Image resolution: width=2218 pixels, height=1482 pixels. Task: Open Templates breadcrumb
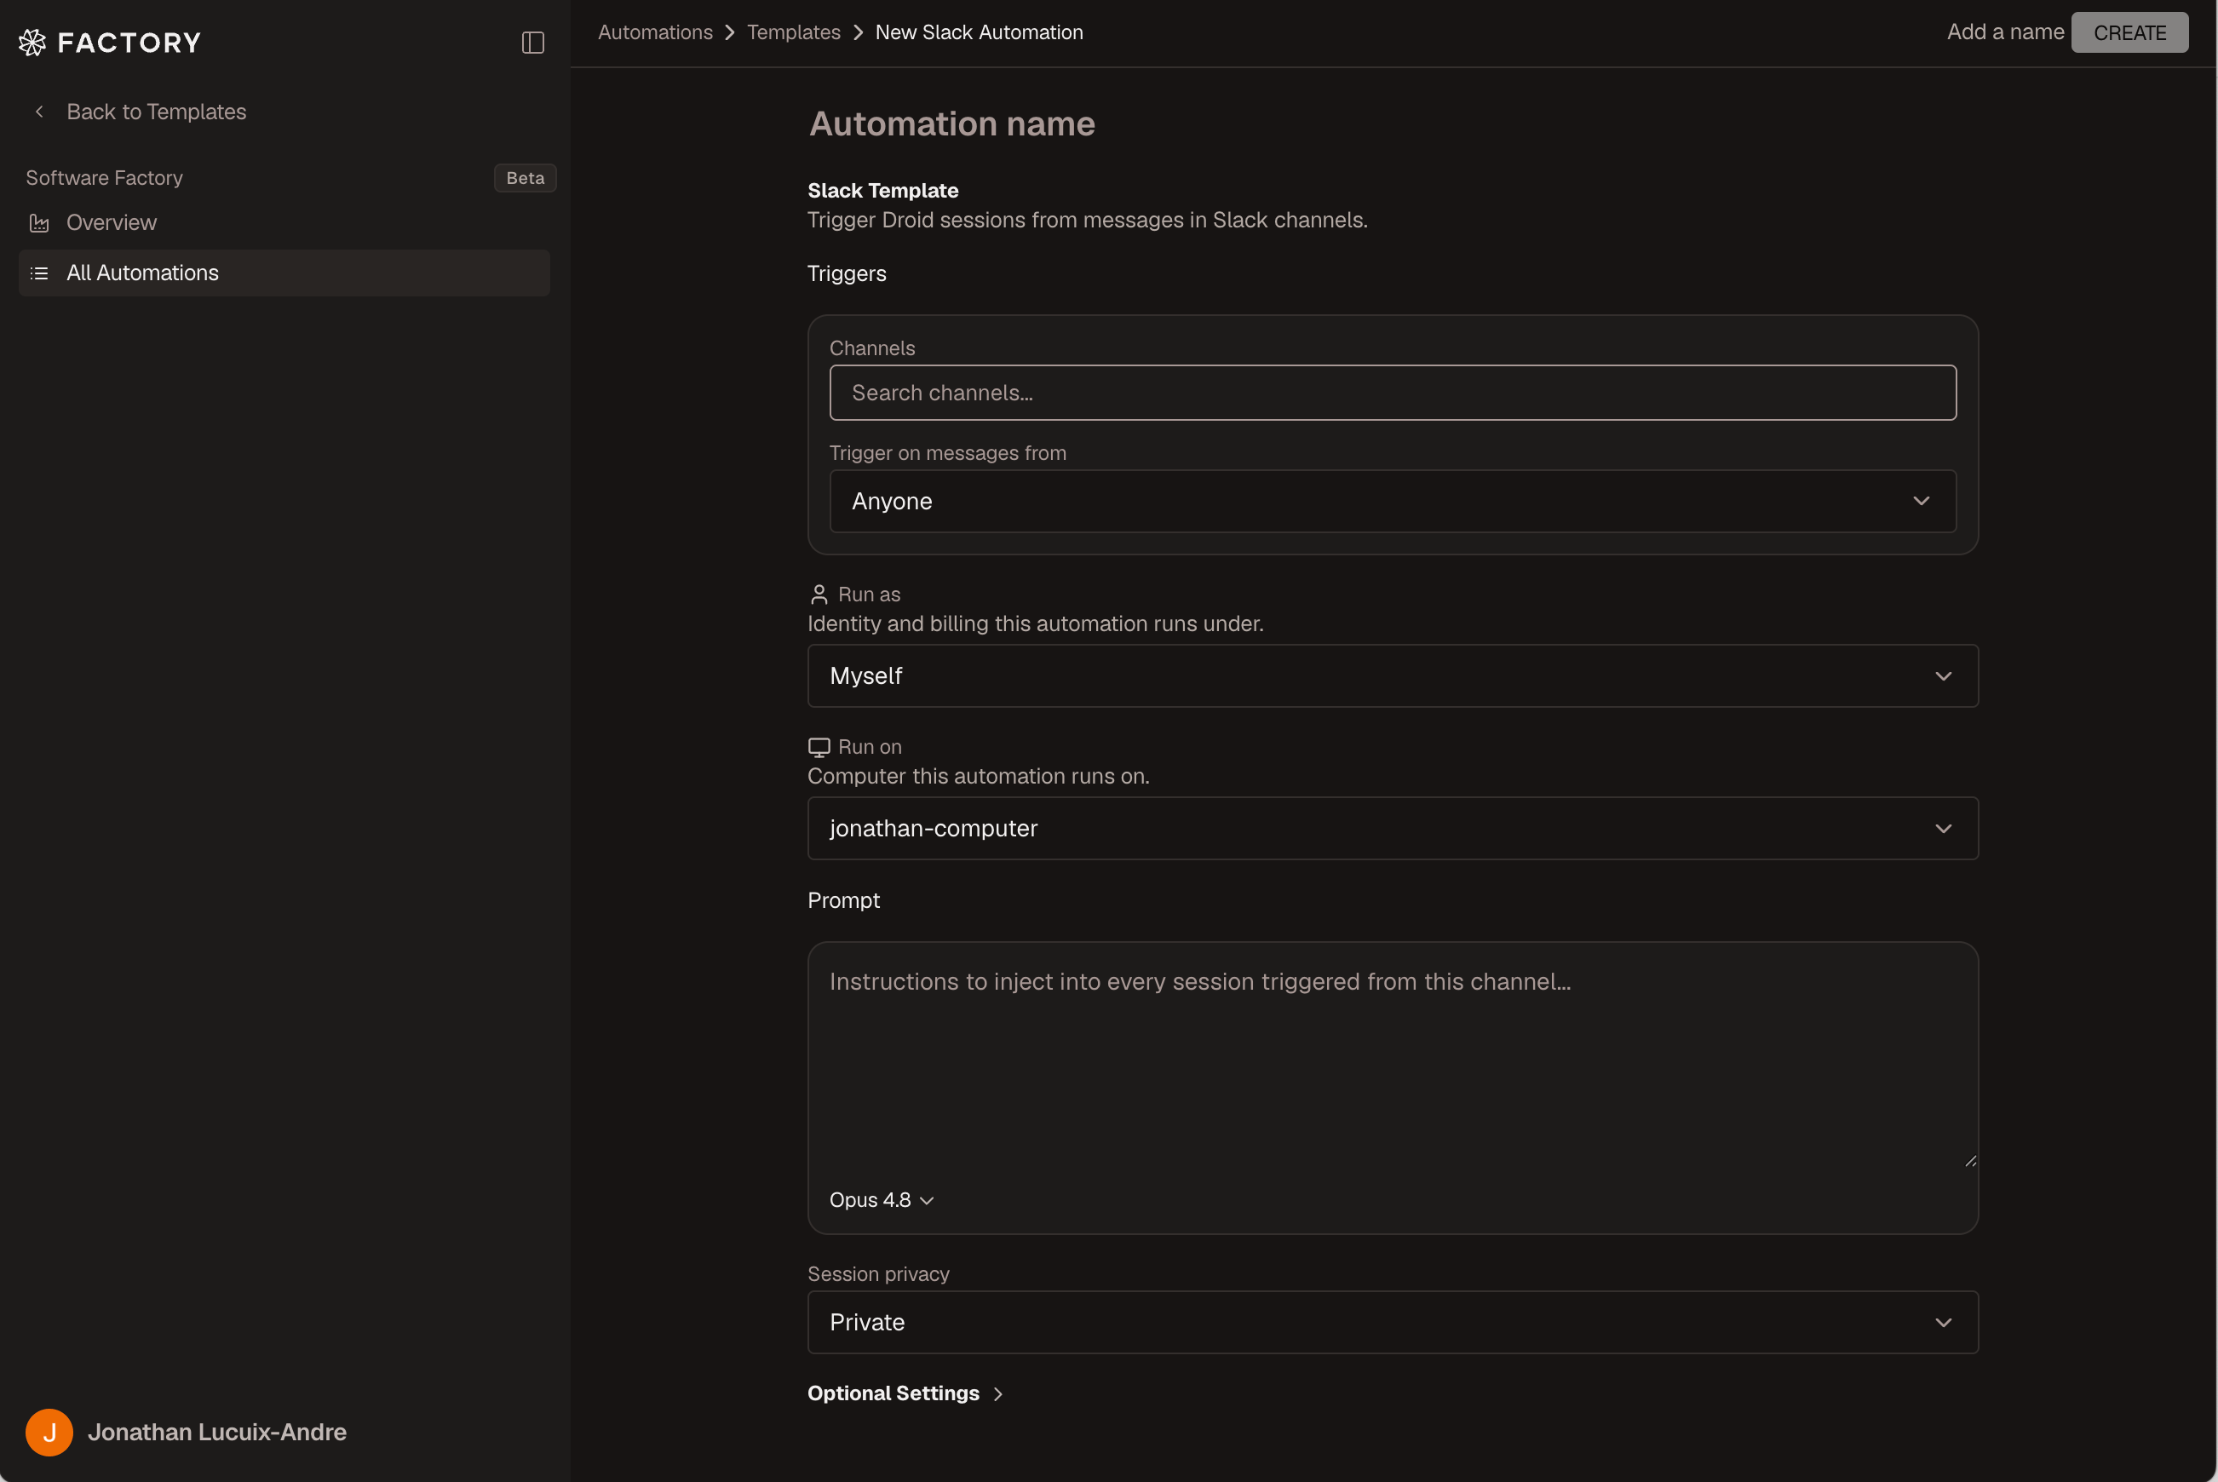(x=793, y=32)
